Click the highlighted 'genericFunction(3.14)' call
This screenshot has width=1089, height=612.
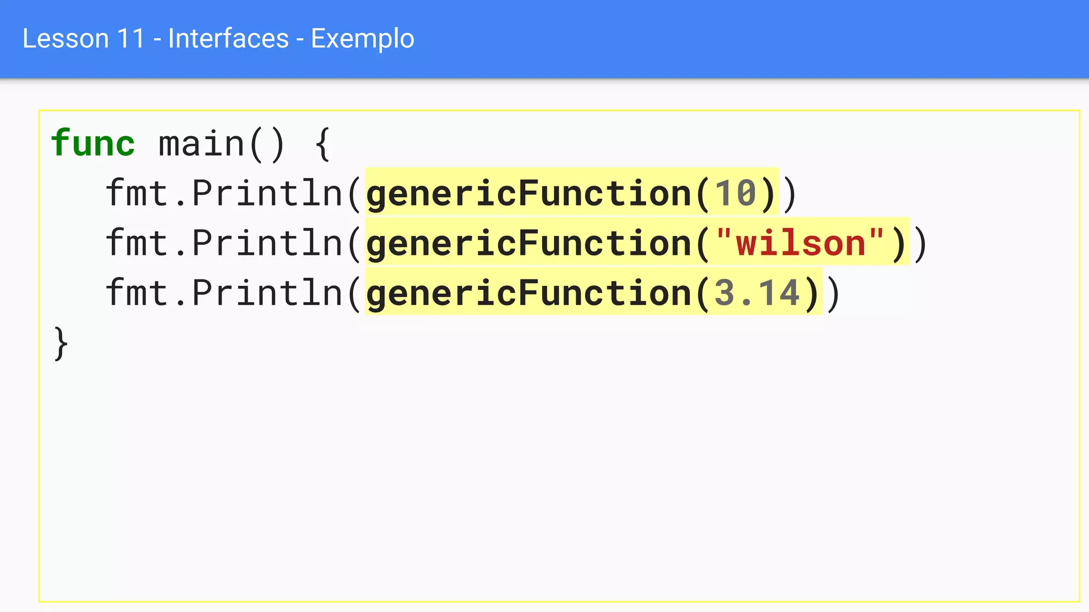point(594,292)
